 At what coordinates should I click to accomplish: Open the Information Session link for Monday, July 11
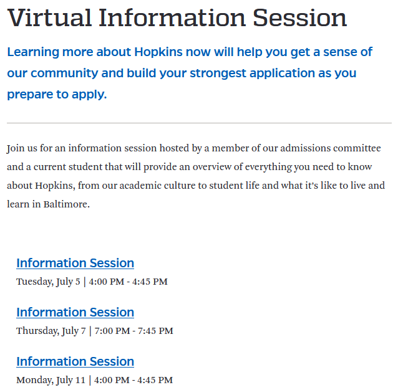click(x=75, y=361)
